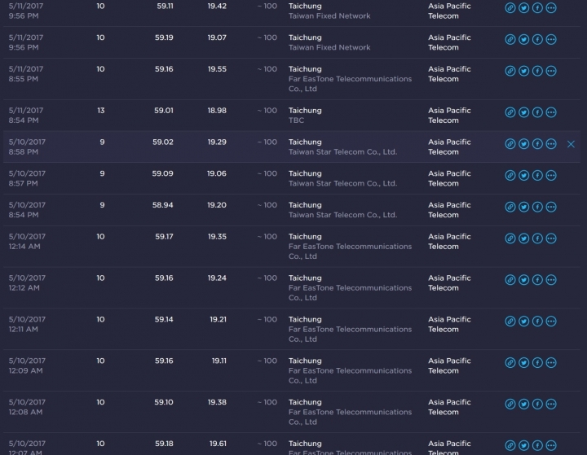This screenshot has height=455, width=587.
Task: Delete the 5/10/2017 8:58 PM result row
Action: [x=571, y=144]
